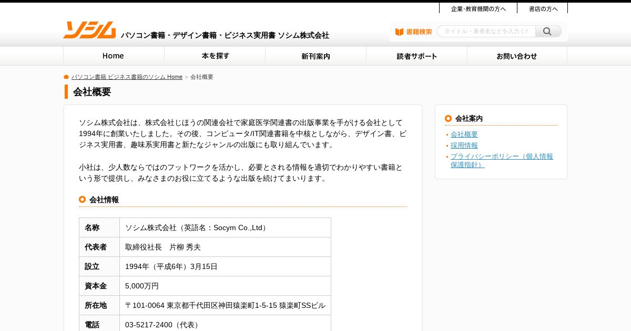Screen dimensions: 631x331
Task: Open 会社概要 link in sidebar
Action: click(x=464, y=134)
